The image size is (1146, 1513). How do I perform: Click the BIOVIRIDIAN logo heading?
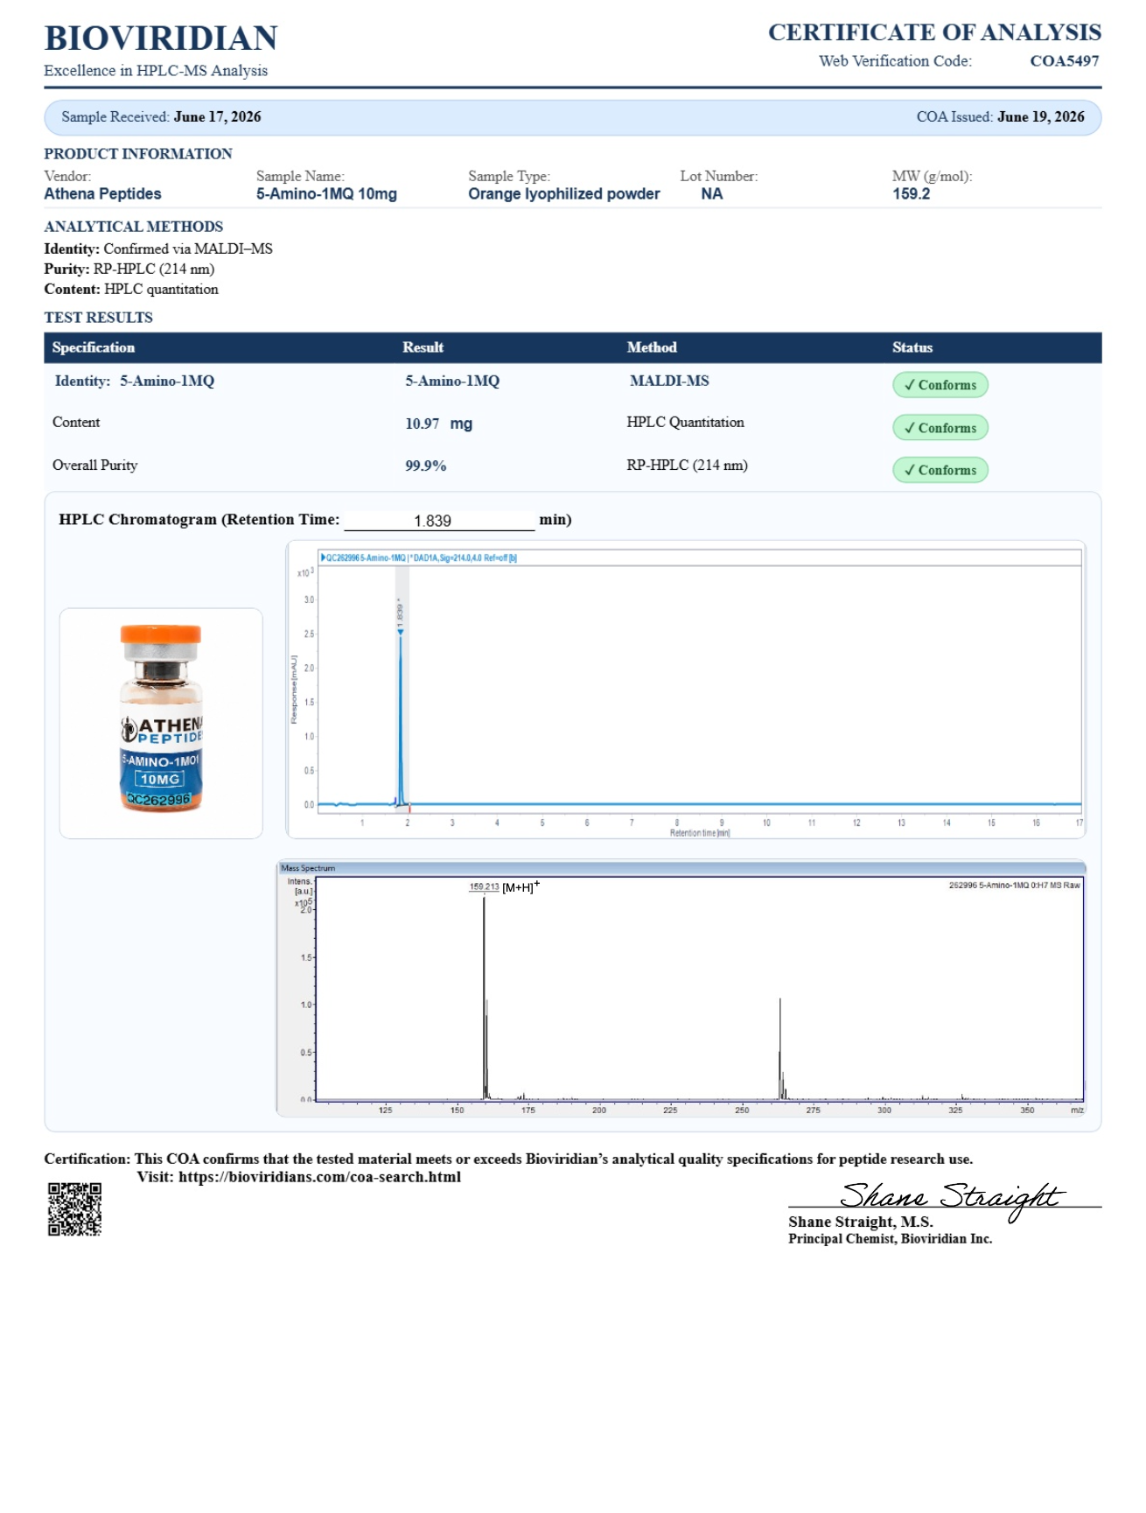pos(161,39)
